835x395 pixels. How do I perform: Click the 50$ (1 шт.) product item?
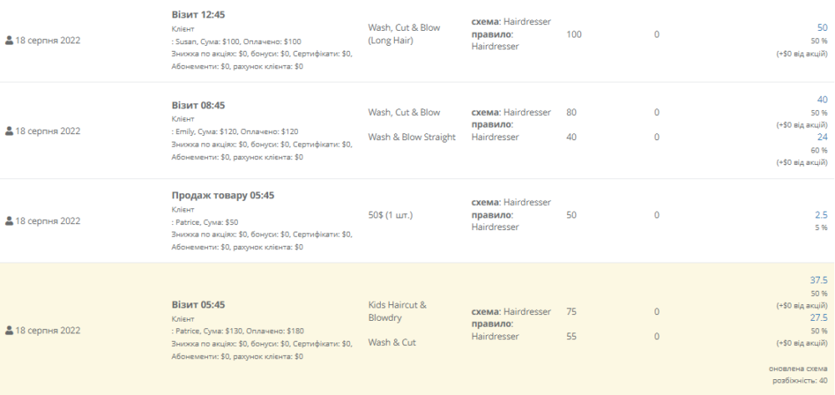pyautogui.click(x=390, y=215)
